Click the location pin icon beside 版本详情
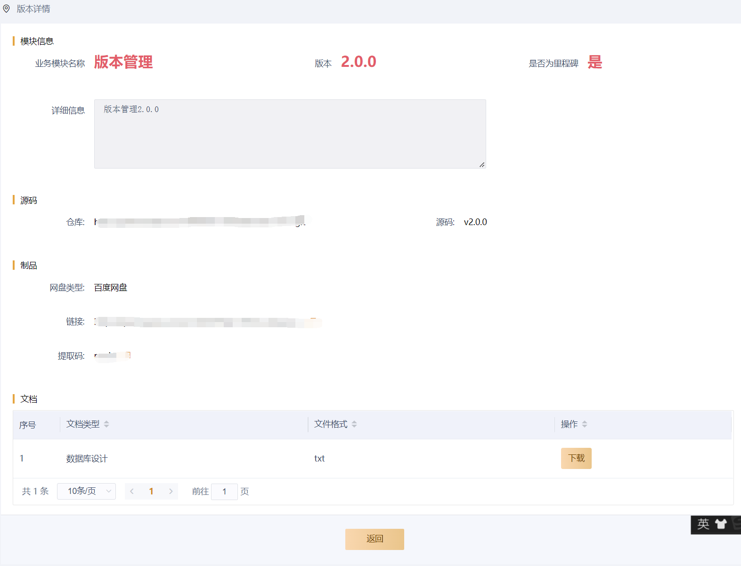The height and width of the screenshot is (566, 741). tap(7, 8)
